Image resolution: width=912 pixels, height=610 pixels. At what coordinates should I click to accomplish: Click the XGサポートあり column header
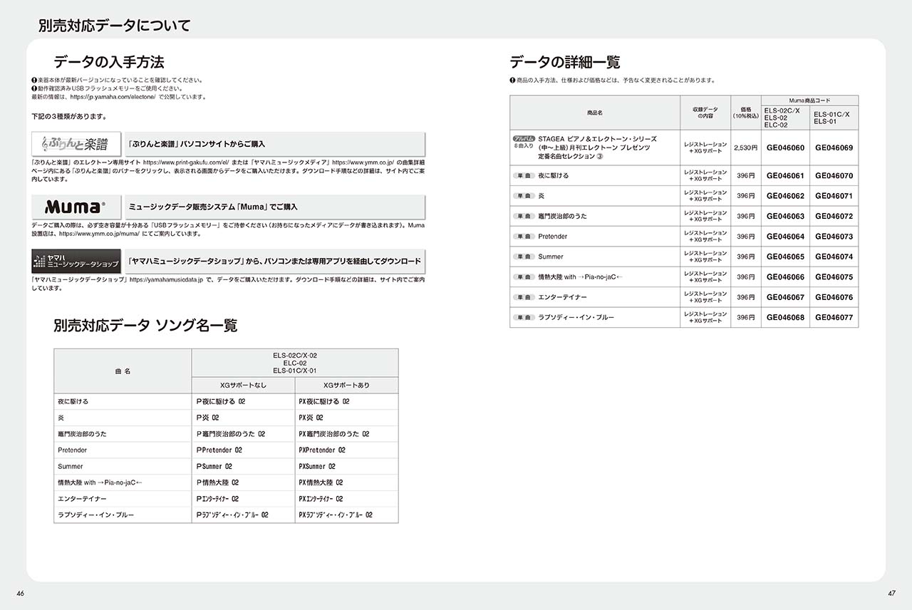point(346,386)
